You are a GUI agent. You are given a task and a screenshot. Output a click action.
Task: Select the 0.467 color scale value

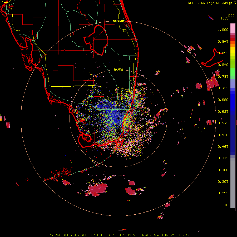pos(223,147)
